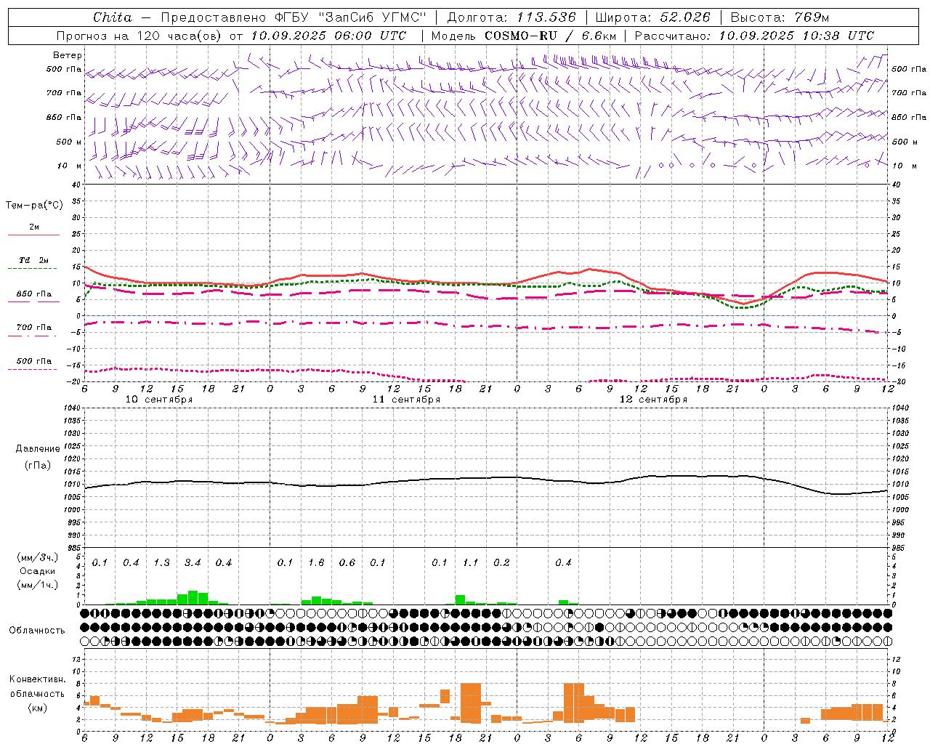Click the "850 гПа" entry in the temperature legend

[x=34, y=294]
